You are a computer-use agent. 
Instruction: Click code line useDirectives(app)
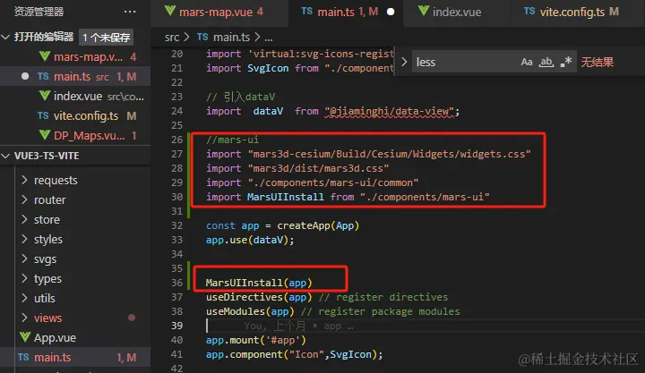click(327, 297)
